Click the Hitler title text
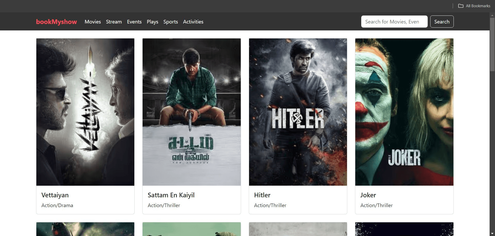This screenshot has height=236, width=495. 262,195
